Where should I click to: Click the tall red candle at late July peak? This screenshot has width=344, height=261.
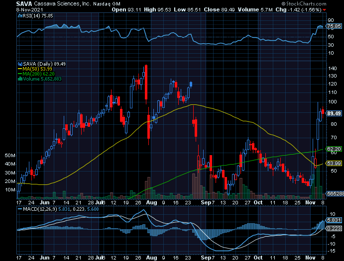click(146, 82)
